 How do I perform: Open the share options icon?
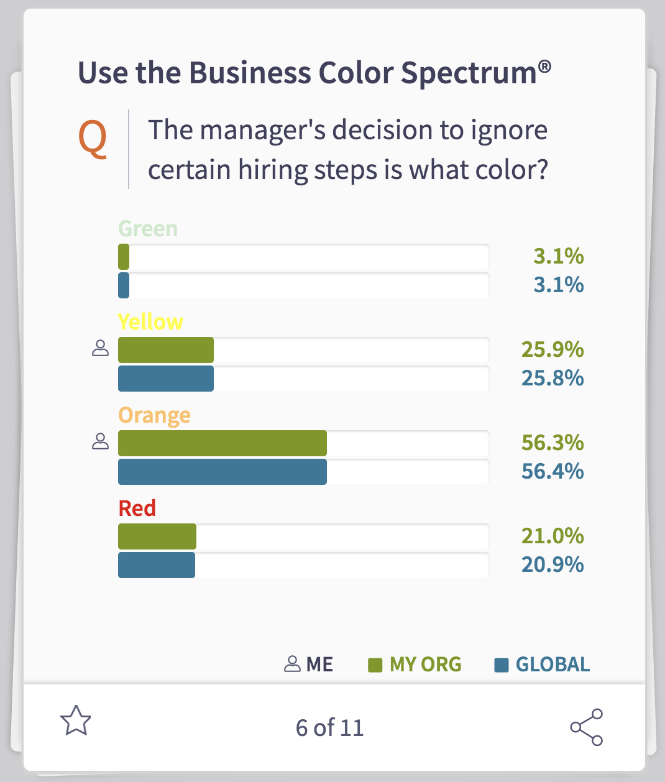(x=587, y=726)
